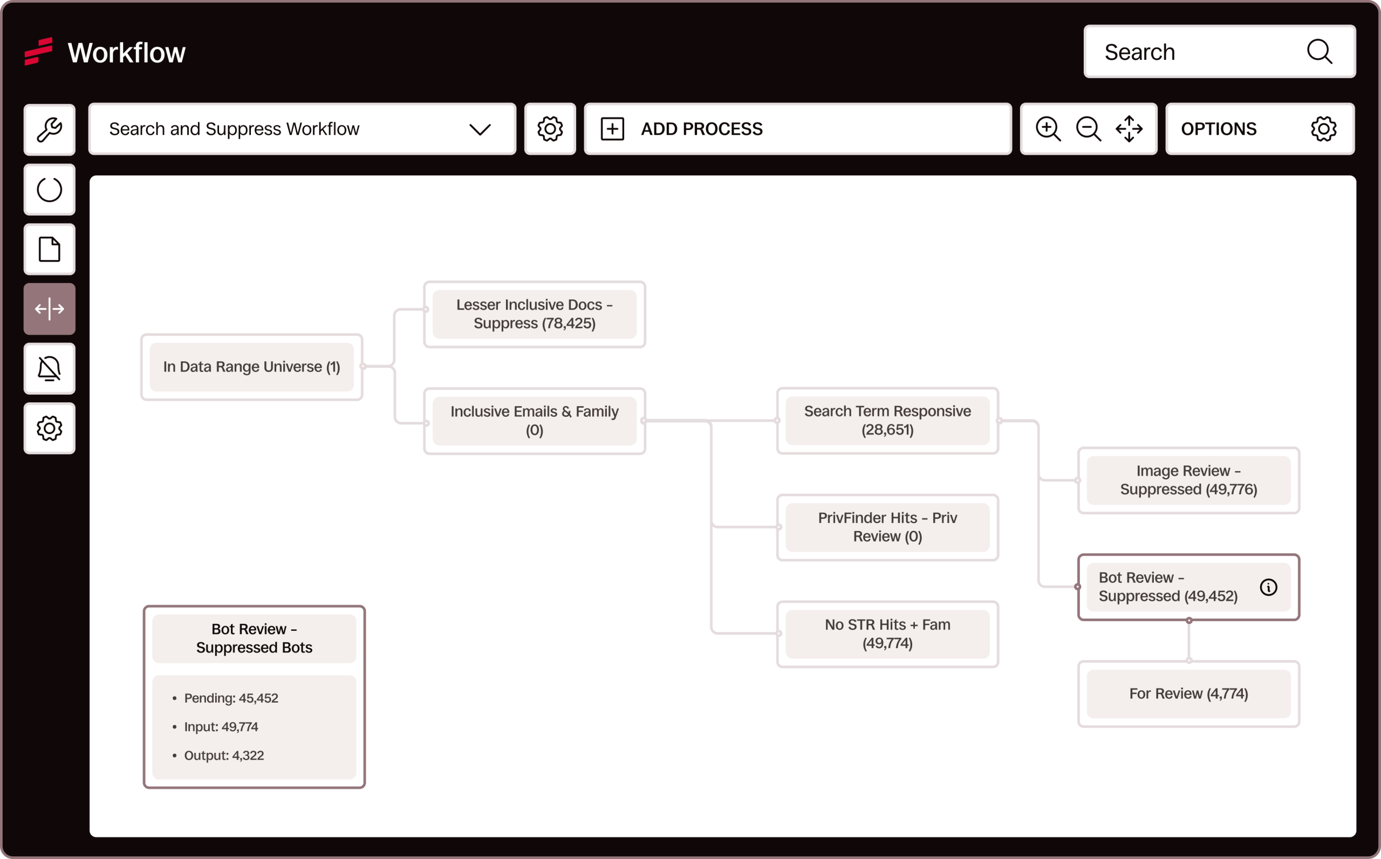Select the For Review node
The width and height of the screenshot is (1381, 859).
[1188, 693]
